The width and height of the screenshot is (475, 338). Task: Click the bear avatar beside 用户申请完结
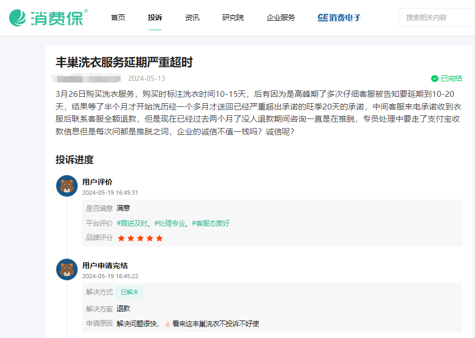pyautogui.click(x=67, y=270)
